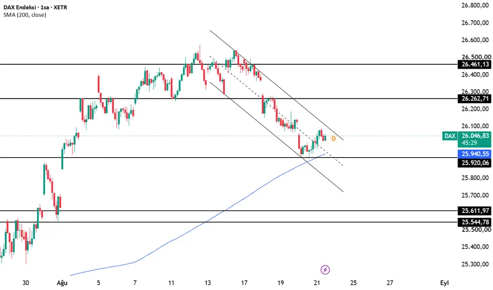Click the blue 25.940,55 SMA value label
493x290 pixels.
click(x=474, y=153)
